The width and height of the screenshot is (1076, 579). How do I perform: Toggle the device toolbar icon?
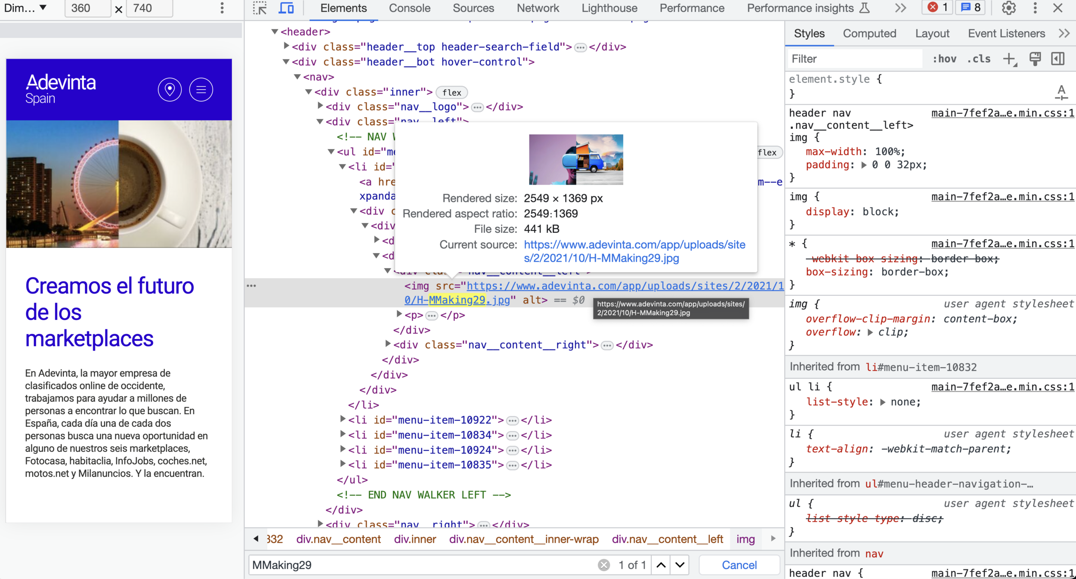286,8
